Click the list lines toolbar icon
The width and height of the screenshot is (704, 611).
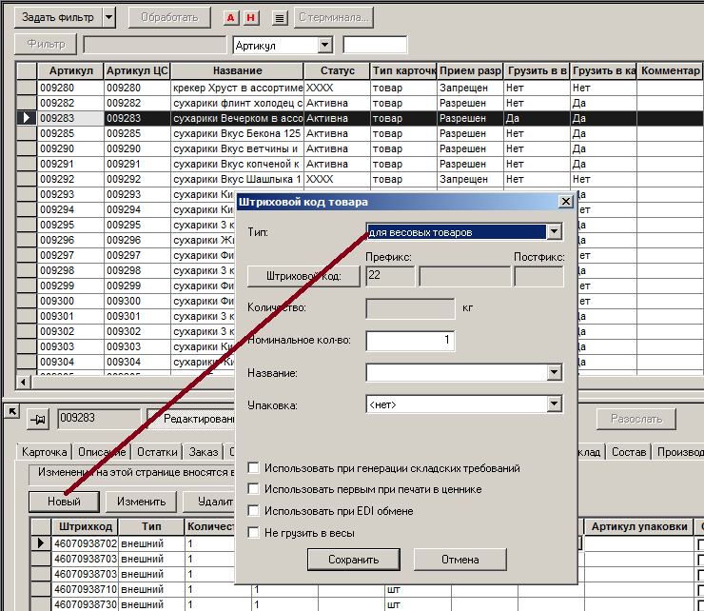[x=280, y=18]
